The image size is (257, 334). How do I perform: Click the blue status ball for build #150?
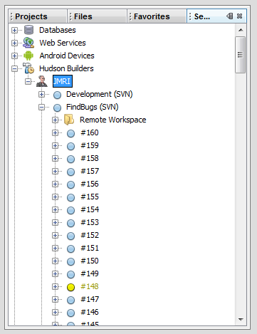(x=70, y=261)
